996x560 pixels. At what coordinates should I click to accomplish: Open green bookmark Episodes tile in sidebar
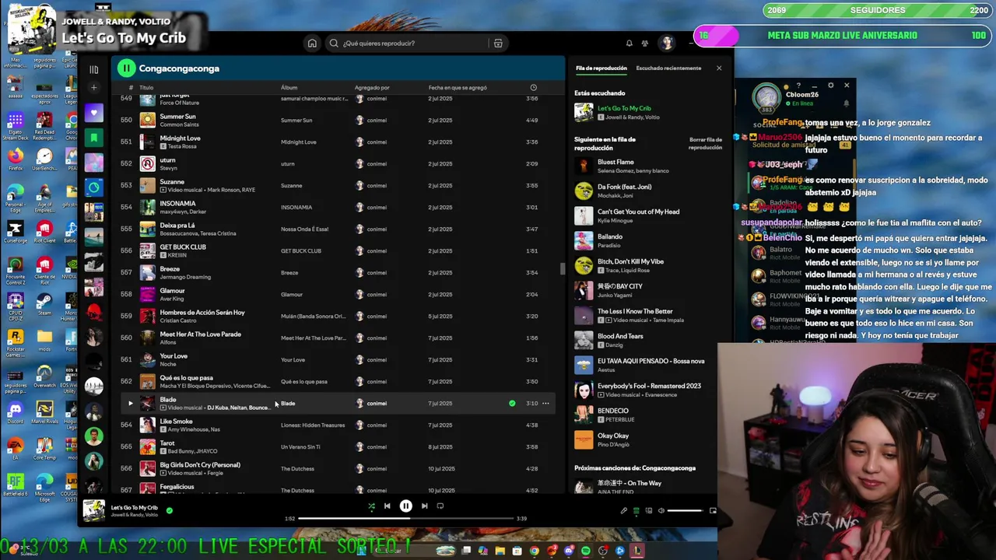click(x=94, y=138)
